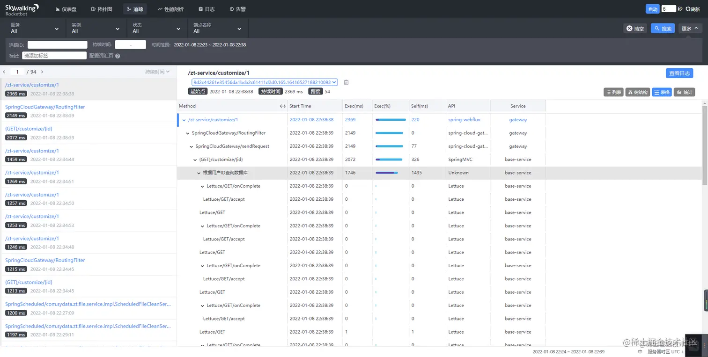The image size is (708, 357).
Task: Focus the 持续时间 duration range input
Action: (x=131, y=45)
